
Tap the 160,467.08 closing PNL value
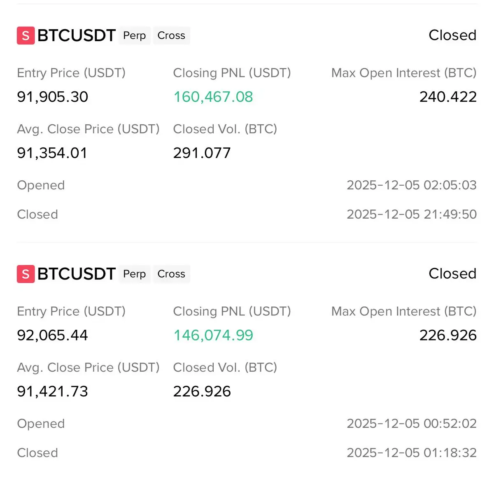(213, 97)
